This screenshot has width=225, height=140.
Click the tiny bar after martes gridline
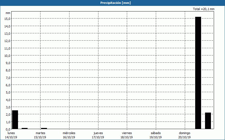pos(44,129)
